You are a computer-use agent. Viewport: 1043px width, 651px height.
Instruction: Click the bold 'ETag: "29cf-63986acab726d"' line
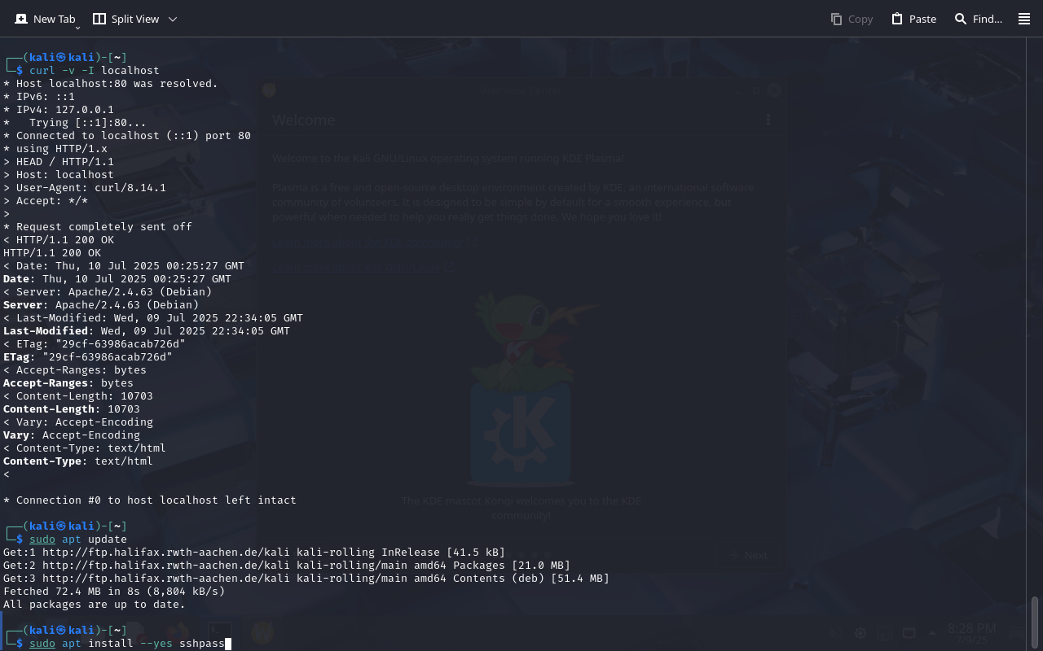click(x=88, y=357)
